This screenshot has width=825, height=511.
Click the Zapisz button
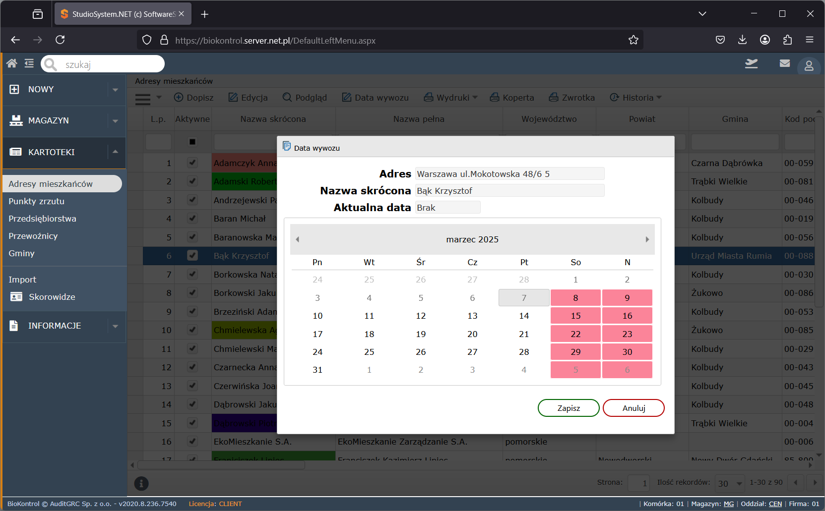click(569, 408)
